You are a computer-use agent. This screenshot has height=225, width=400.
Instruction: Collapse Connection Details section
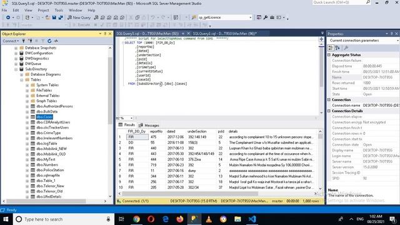point(329,111)
